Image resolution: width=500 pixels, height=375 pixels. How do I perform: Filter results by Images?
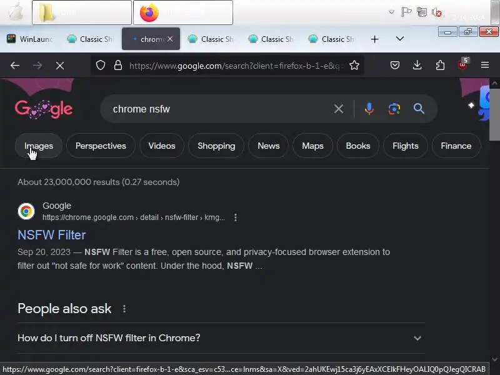(39, 146)
